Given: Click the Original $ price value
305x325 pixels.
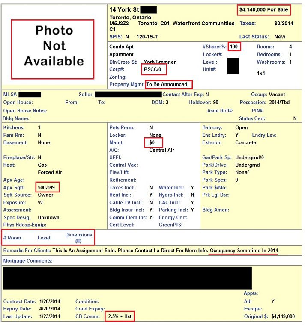Looking at the screenshot, I should coord(283,316).
